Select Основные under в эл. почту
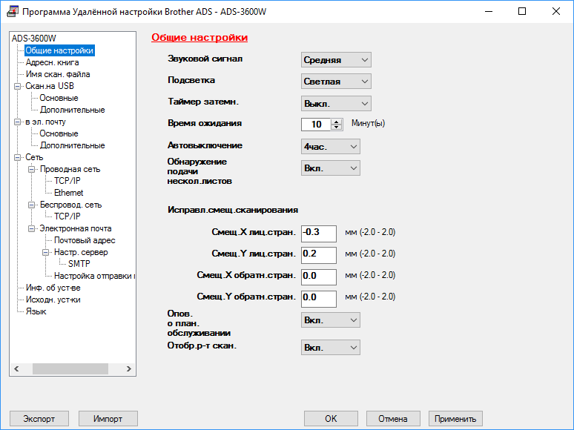574x430 pixels. (59, 133)
